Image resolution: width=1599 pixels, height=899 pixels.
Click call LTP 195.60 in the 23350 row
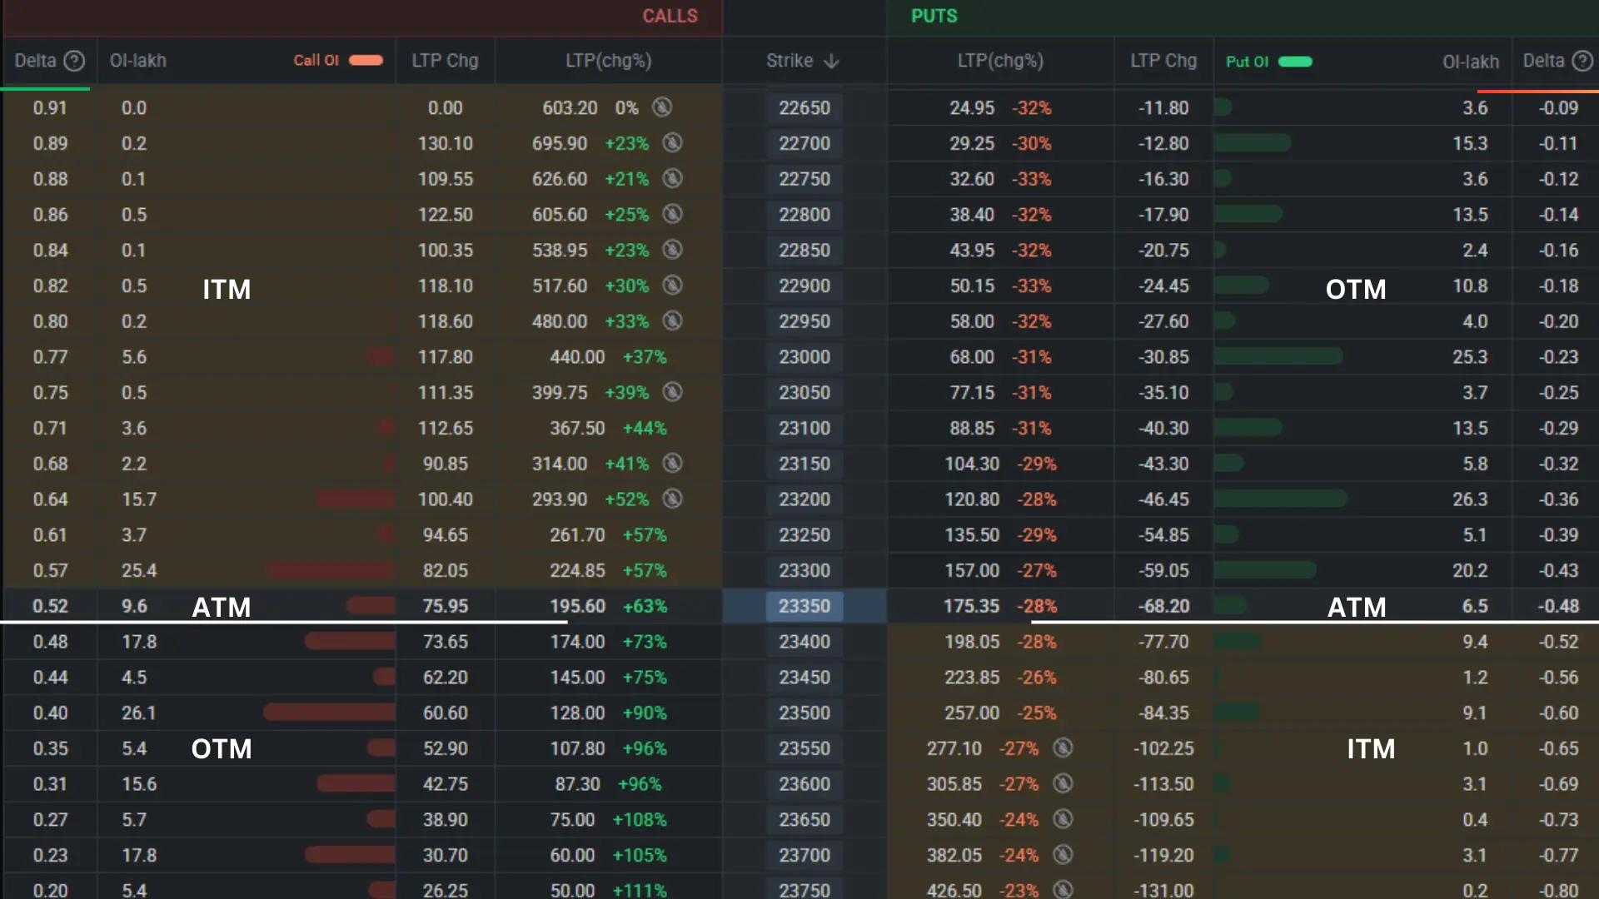[x=577, y=606]
